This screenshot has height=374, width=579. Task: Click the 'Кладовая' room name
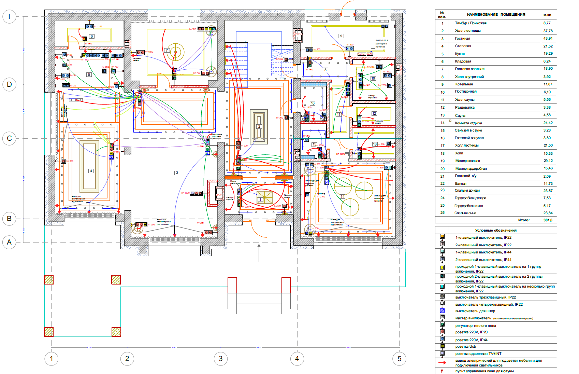463,61
